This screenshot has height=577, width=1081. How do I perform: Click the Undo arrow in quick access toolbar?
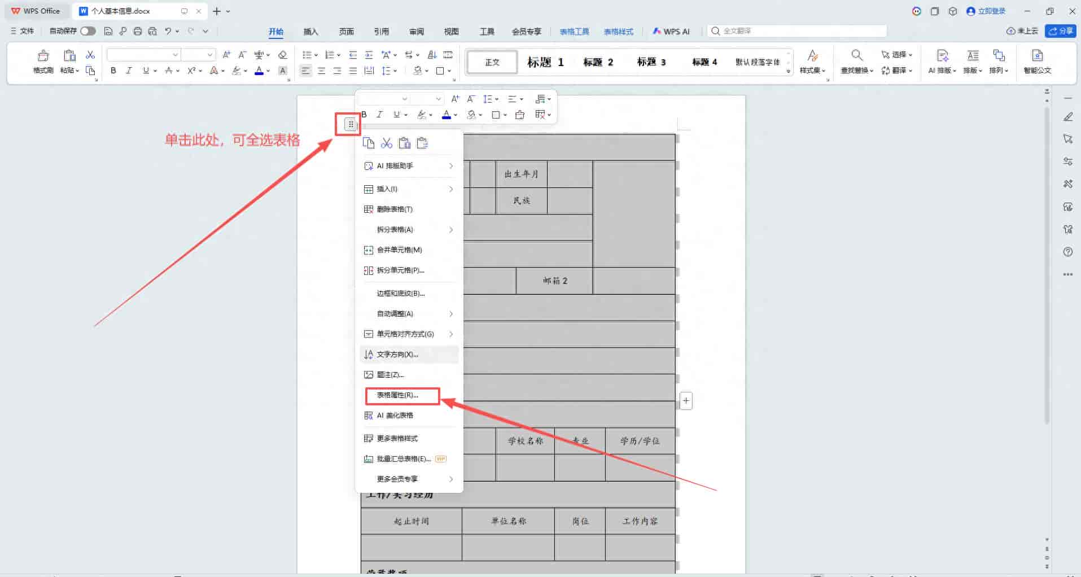pyautogui.click(x=168, y=31)
